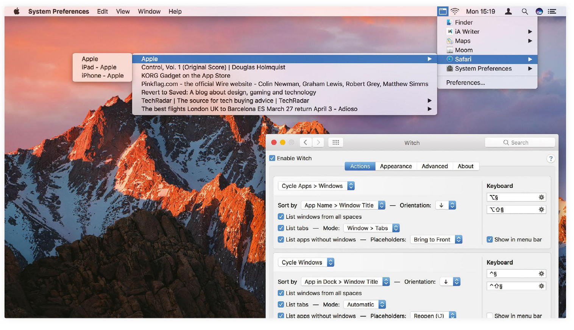Image resolution: width=574 pixels, height=330 pixels.
Task: Select TechRadar window entry in Safari list
Action: click(x=285, y=101)
